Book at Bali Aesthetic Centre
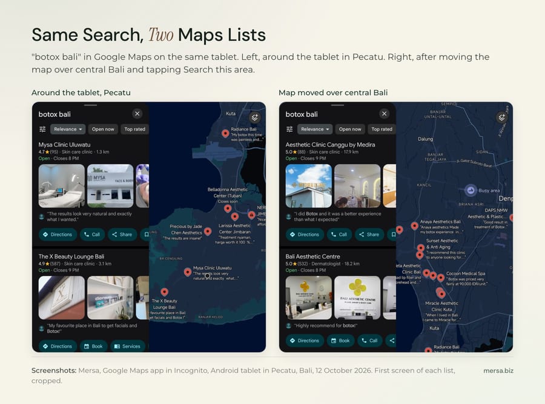The height and width of the screenshot is (404, 545). 340,340
